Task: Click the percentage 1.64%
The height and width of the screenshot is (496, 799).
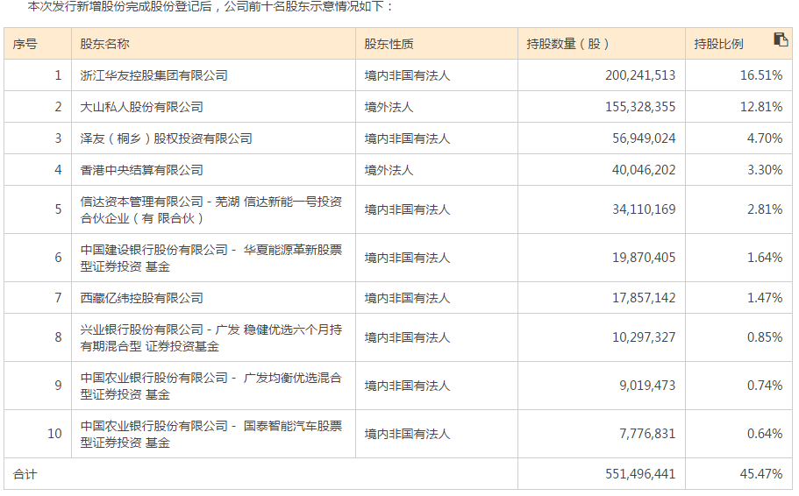Action: (765, 258)
